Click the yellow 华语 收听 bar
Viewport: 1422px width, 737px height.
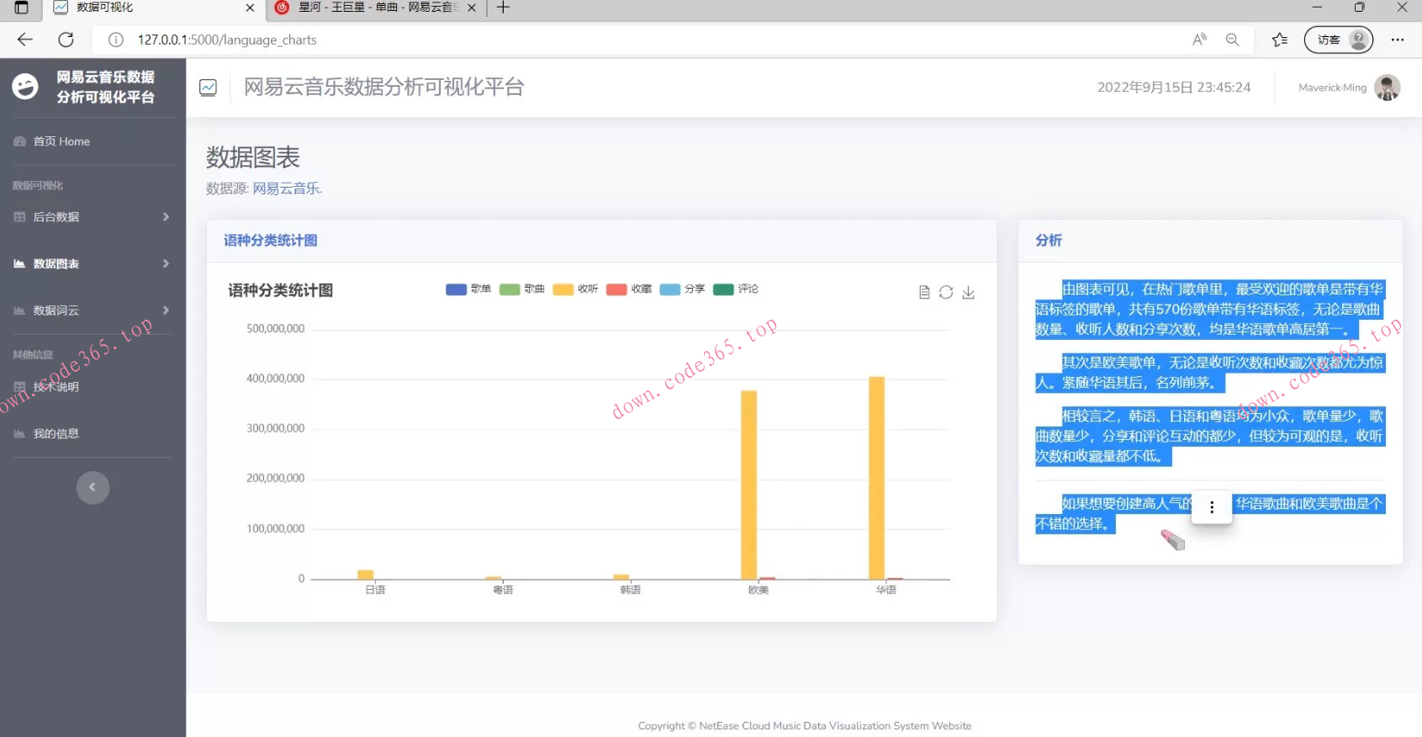[x=876, y=478]
